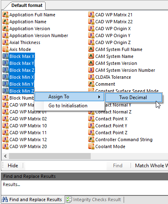
Task: Choose Go to Initialisation menu entry
Action: [x=69, y=106]
